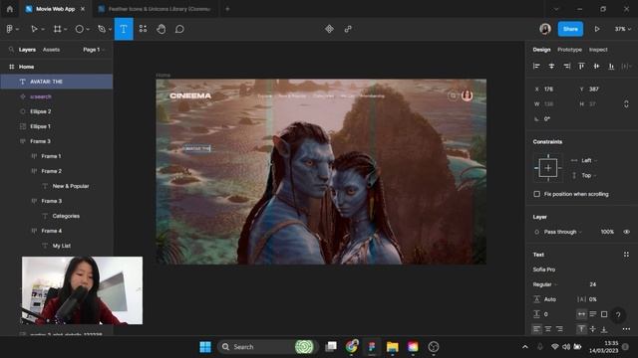The height and width of the screenshot is (358, 638).
Task: Set text align right
Action: click(x=559, y=329)
